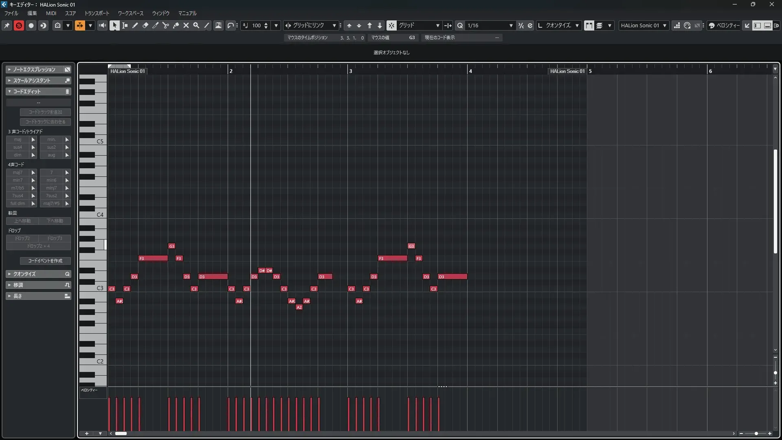Screen dimensions: 782x440
Task: Select the Erase tool
Action: pyautogui.click(x=145, y=25)
